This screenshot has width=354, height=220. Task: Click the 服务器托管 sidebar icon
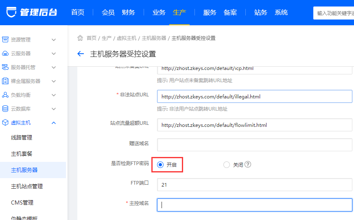pos(5,68)
